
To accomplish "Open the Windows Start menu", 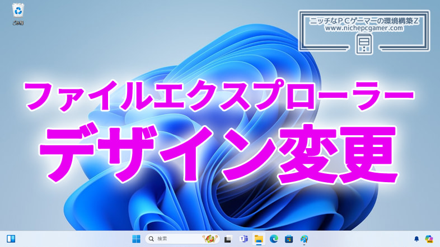I will [136, 239].
